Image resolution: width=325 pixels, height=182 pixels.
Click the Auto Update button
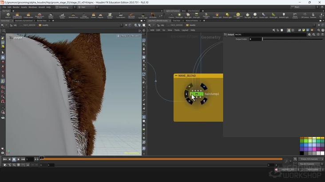(313, 169)
